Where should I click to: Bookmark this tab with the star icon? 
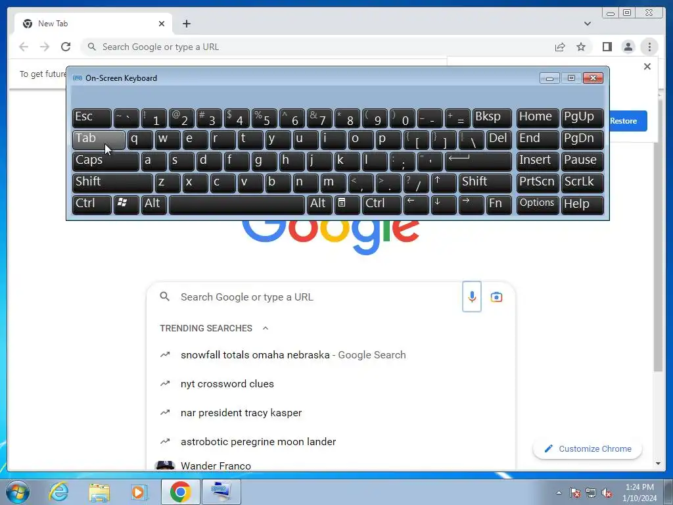[581, 47]
